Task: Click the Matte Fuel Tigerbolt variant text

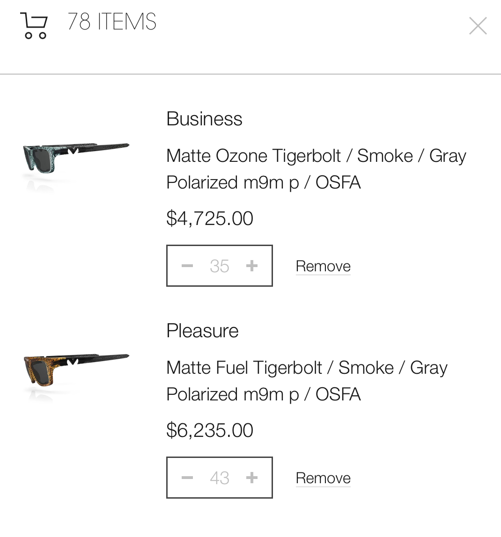Action: 244,368
